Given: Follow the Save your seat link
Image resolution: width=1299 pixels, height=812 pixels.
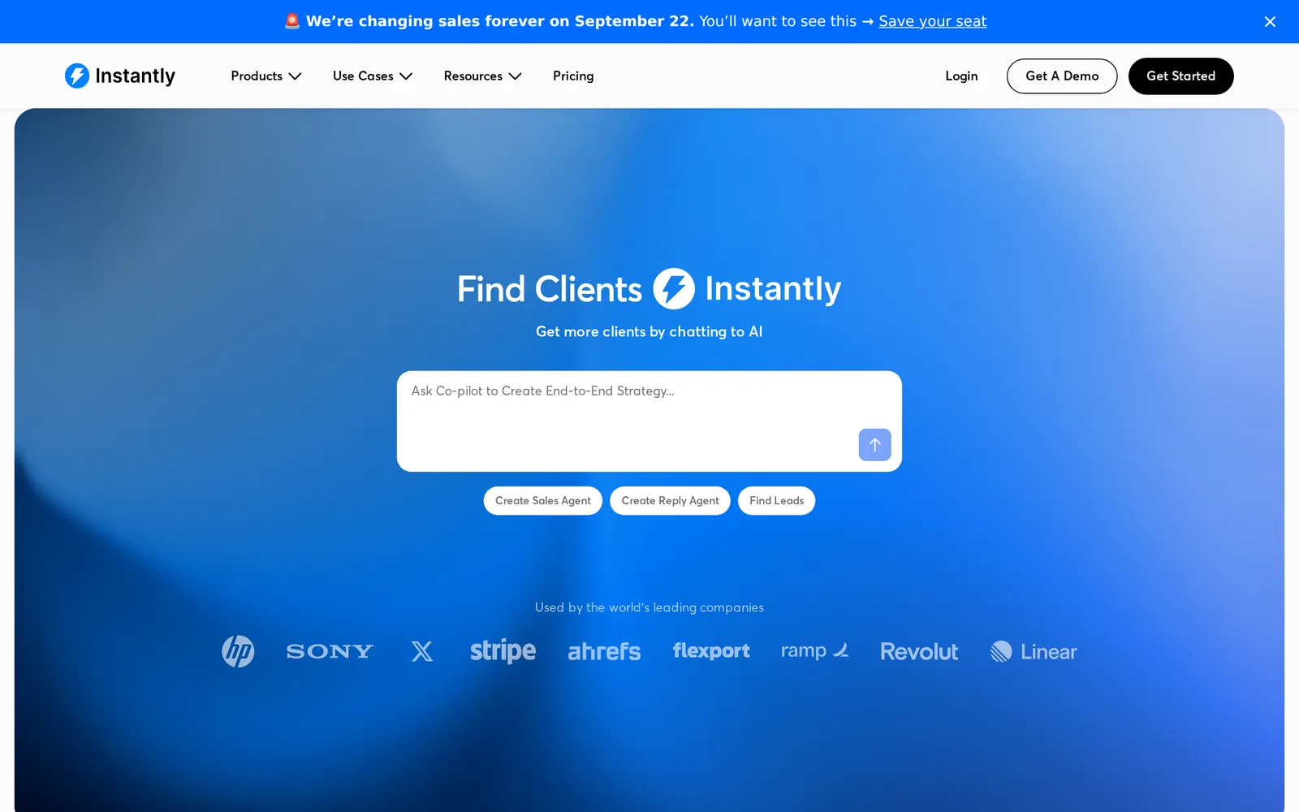Looking at the screenshot, I should click(932, 21).
